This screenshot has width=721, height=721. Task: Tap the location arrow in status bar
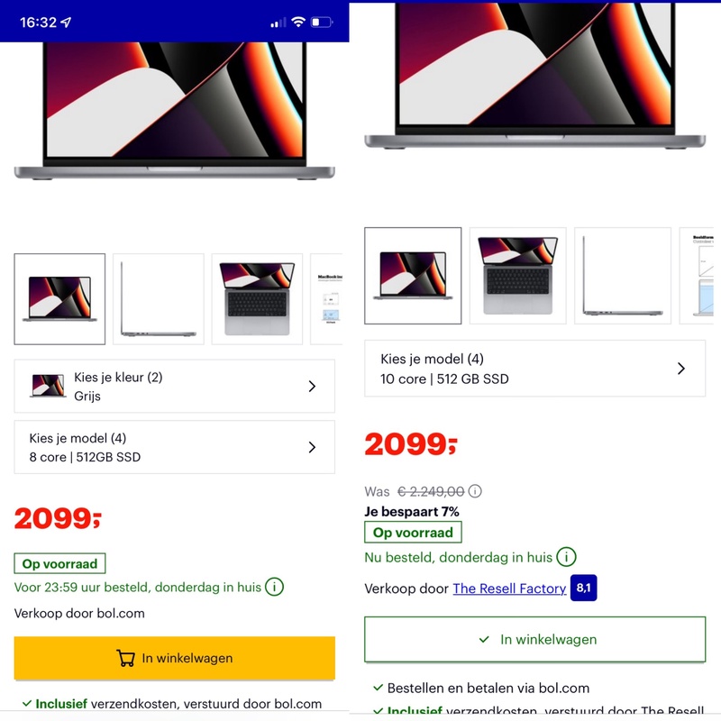(x=66, y=22)
